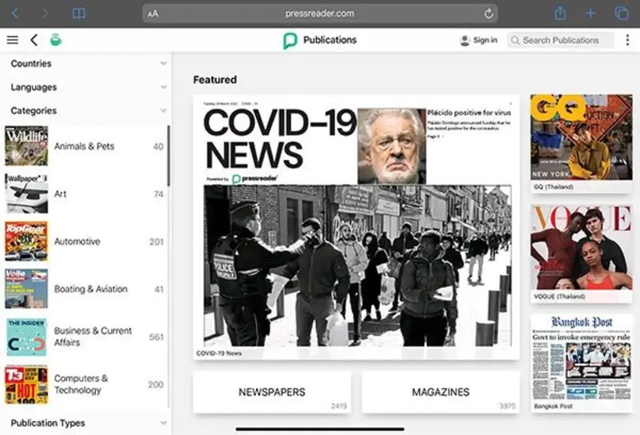Open the COVID-19 News featured publication
640x435 pixels.
click(x=356, y=227)
